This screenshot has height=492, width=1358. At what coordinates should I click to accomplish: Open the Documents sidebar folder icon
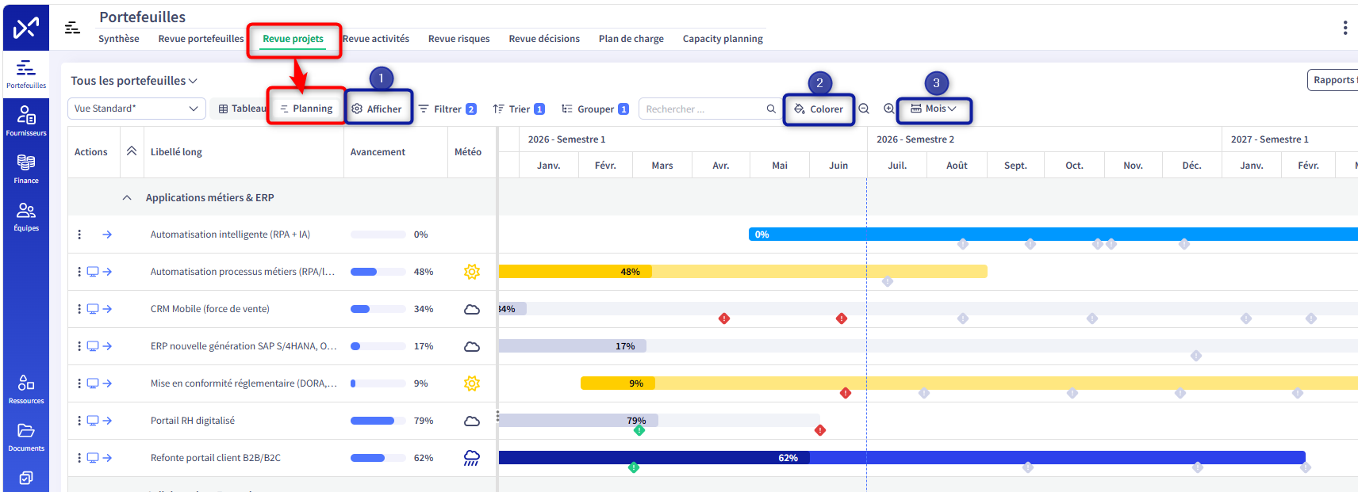pyautogui.click(x=26, y=436)
